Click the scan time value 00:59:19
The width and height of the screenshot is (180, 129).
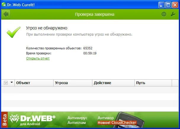(x=90, y=53)
